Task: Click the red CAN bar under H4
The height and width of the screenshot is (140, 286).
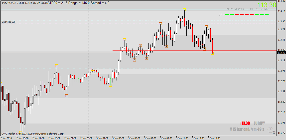Action: [x=252, y=14]
